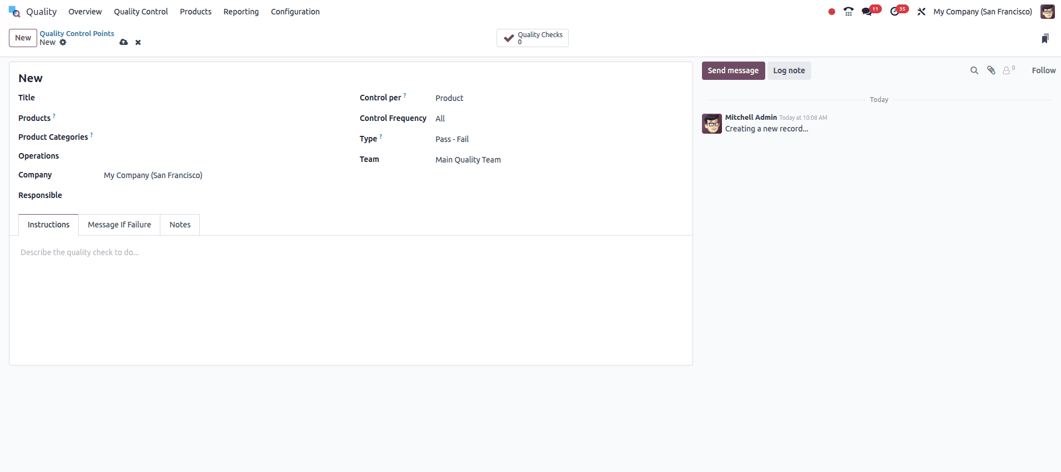Open the gear action menu next to New
The width and height of the screenshot is (1061, 472).
tap(63, 43)
